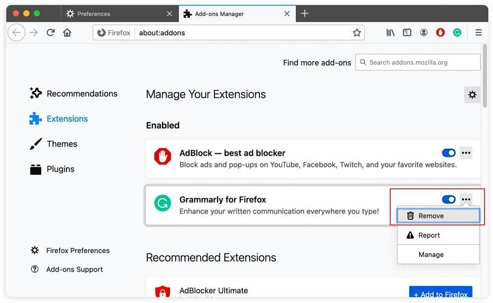Screen dimensions: 493x303
Task: Select the Extensions sidebar category
Action: click(x=59, y=118)
